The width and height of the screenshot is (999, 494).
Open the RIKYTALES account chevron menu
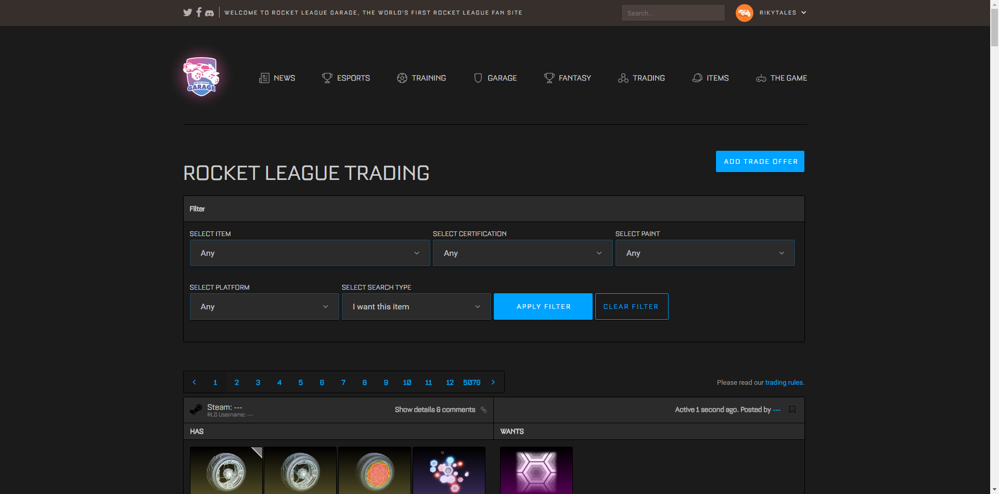[x=803, y=12]
